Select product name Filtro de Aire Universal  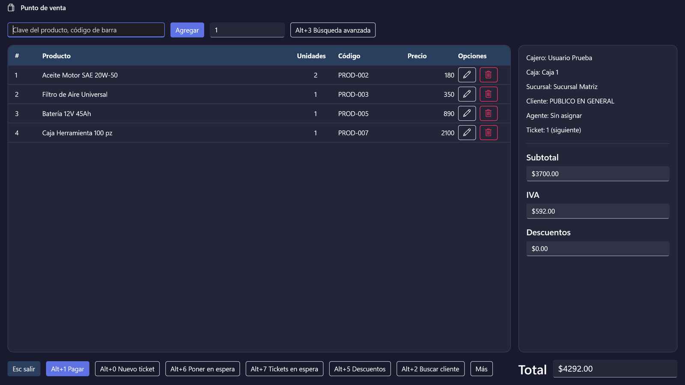tap(75, 95)
